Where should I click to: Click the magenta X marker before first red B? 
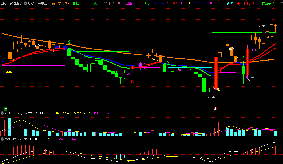129,74
